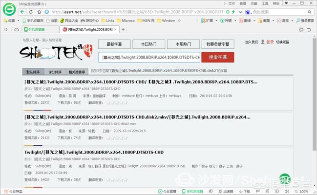Open the 谷歌 bookmark
This screenshot has width=317, height=195.
52,20
